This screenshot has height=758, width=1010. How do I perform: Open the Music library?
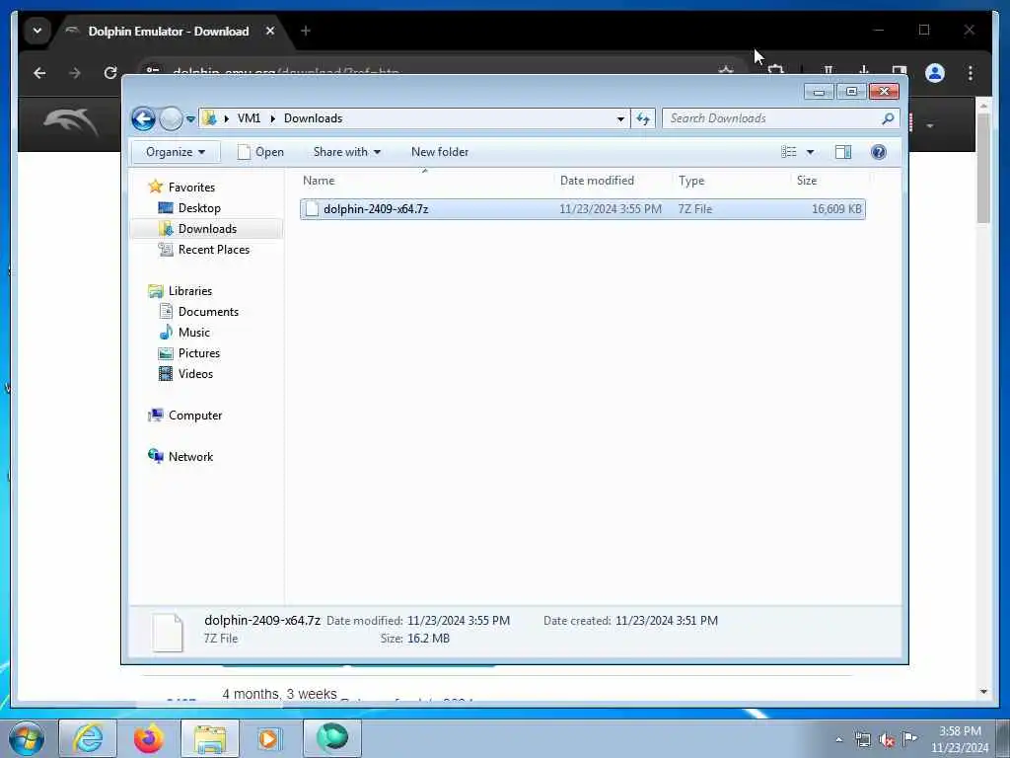(194, 333)
